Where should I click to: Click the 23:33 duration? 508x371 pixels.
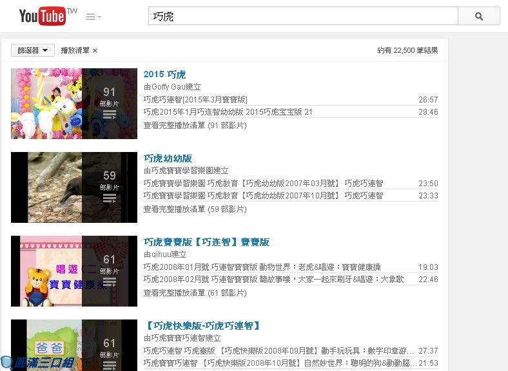tap(428, 196)
